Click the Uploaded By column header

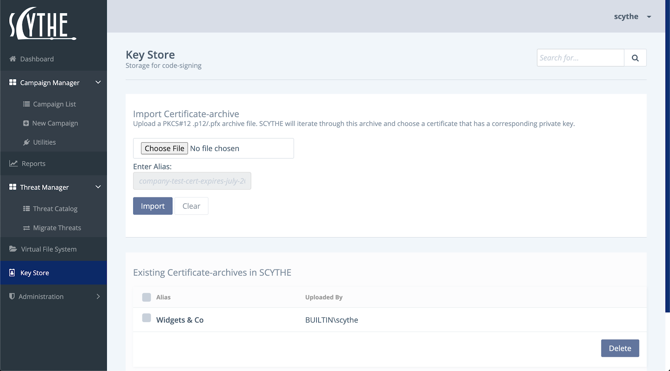tap(324, 297)
